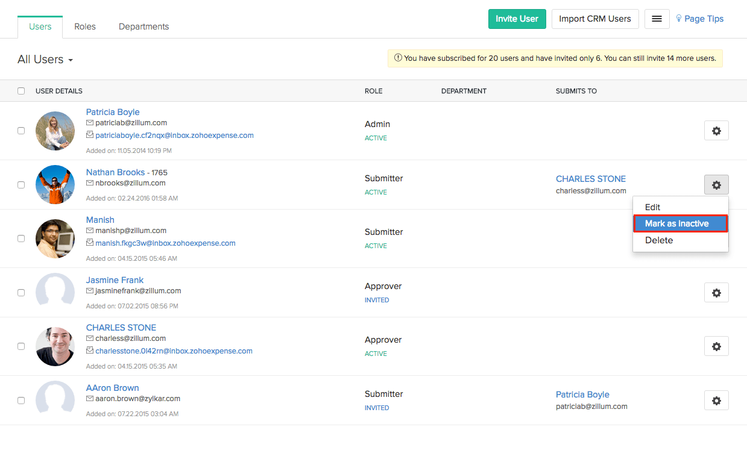Click Patricia Boyle's inbox email icon address
This screenshot has width=747, height=474.
pos(174,136)
